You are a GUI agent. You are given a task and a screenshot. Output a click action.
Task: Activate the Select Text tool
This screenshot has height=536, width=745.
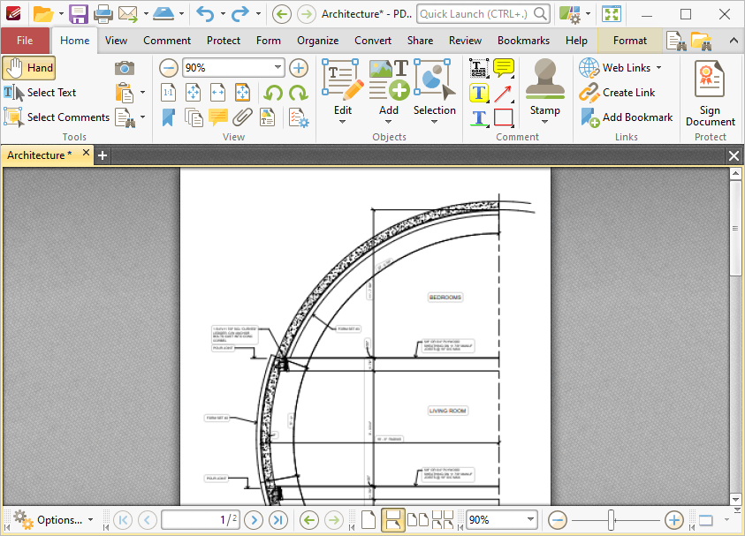point(40,93)
